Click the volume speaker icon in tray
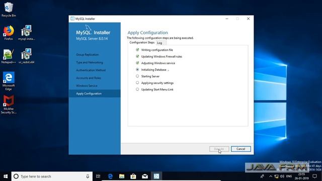The height and width of the screenshot is (181, 322). [282, 176]
